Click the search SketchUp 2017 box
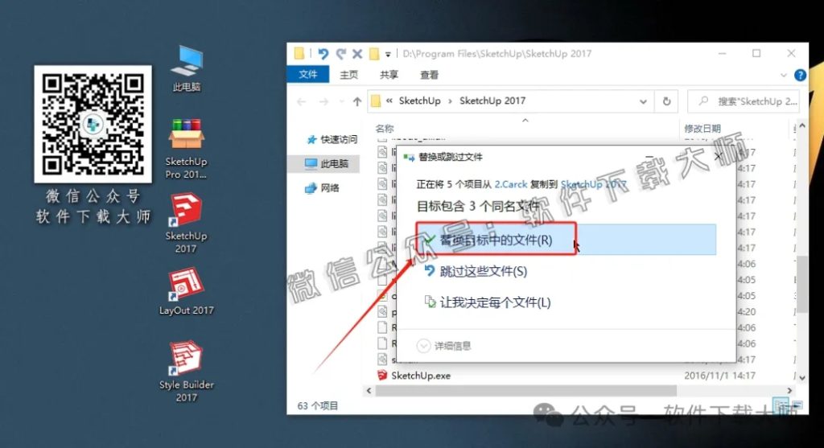Viewport: 824px width, 448px height. click(744, 101)
